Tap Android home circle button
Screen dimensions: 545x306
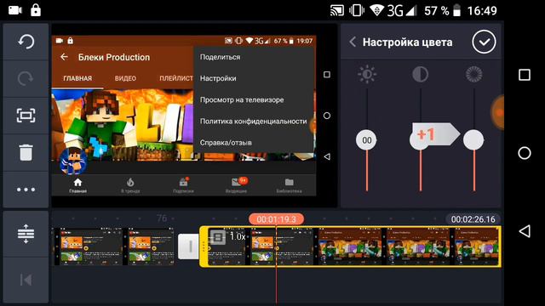click(x=525, y=153)
